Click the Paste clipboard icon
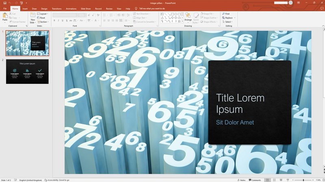Screen dimensions: 325x182 coord(5,15)
